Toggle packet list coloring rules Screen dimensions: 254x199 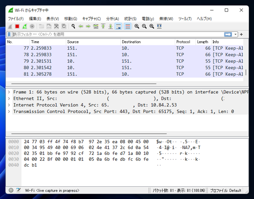tap(128, 26)
